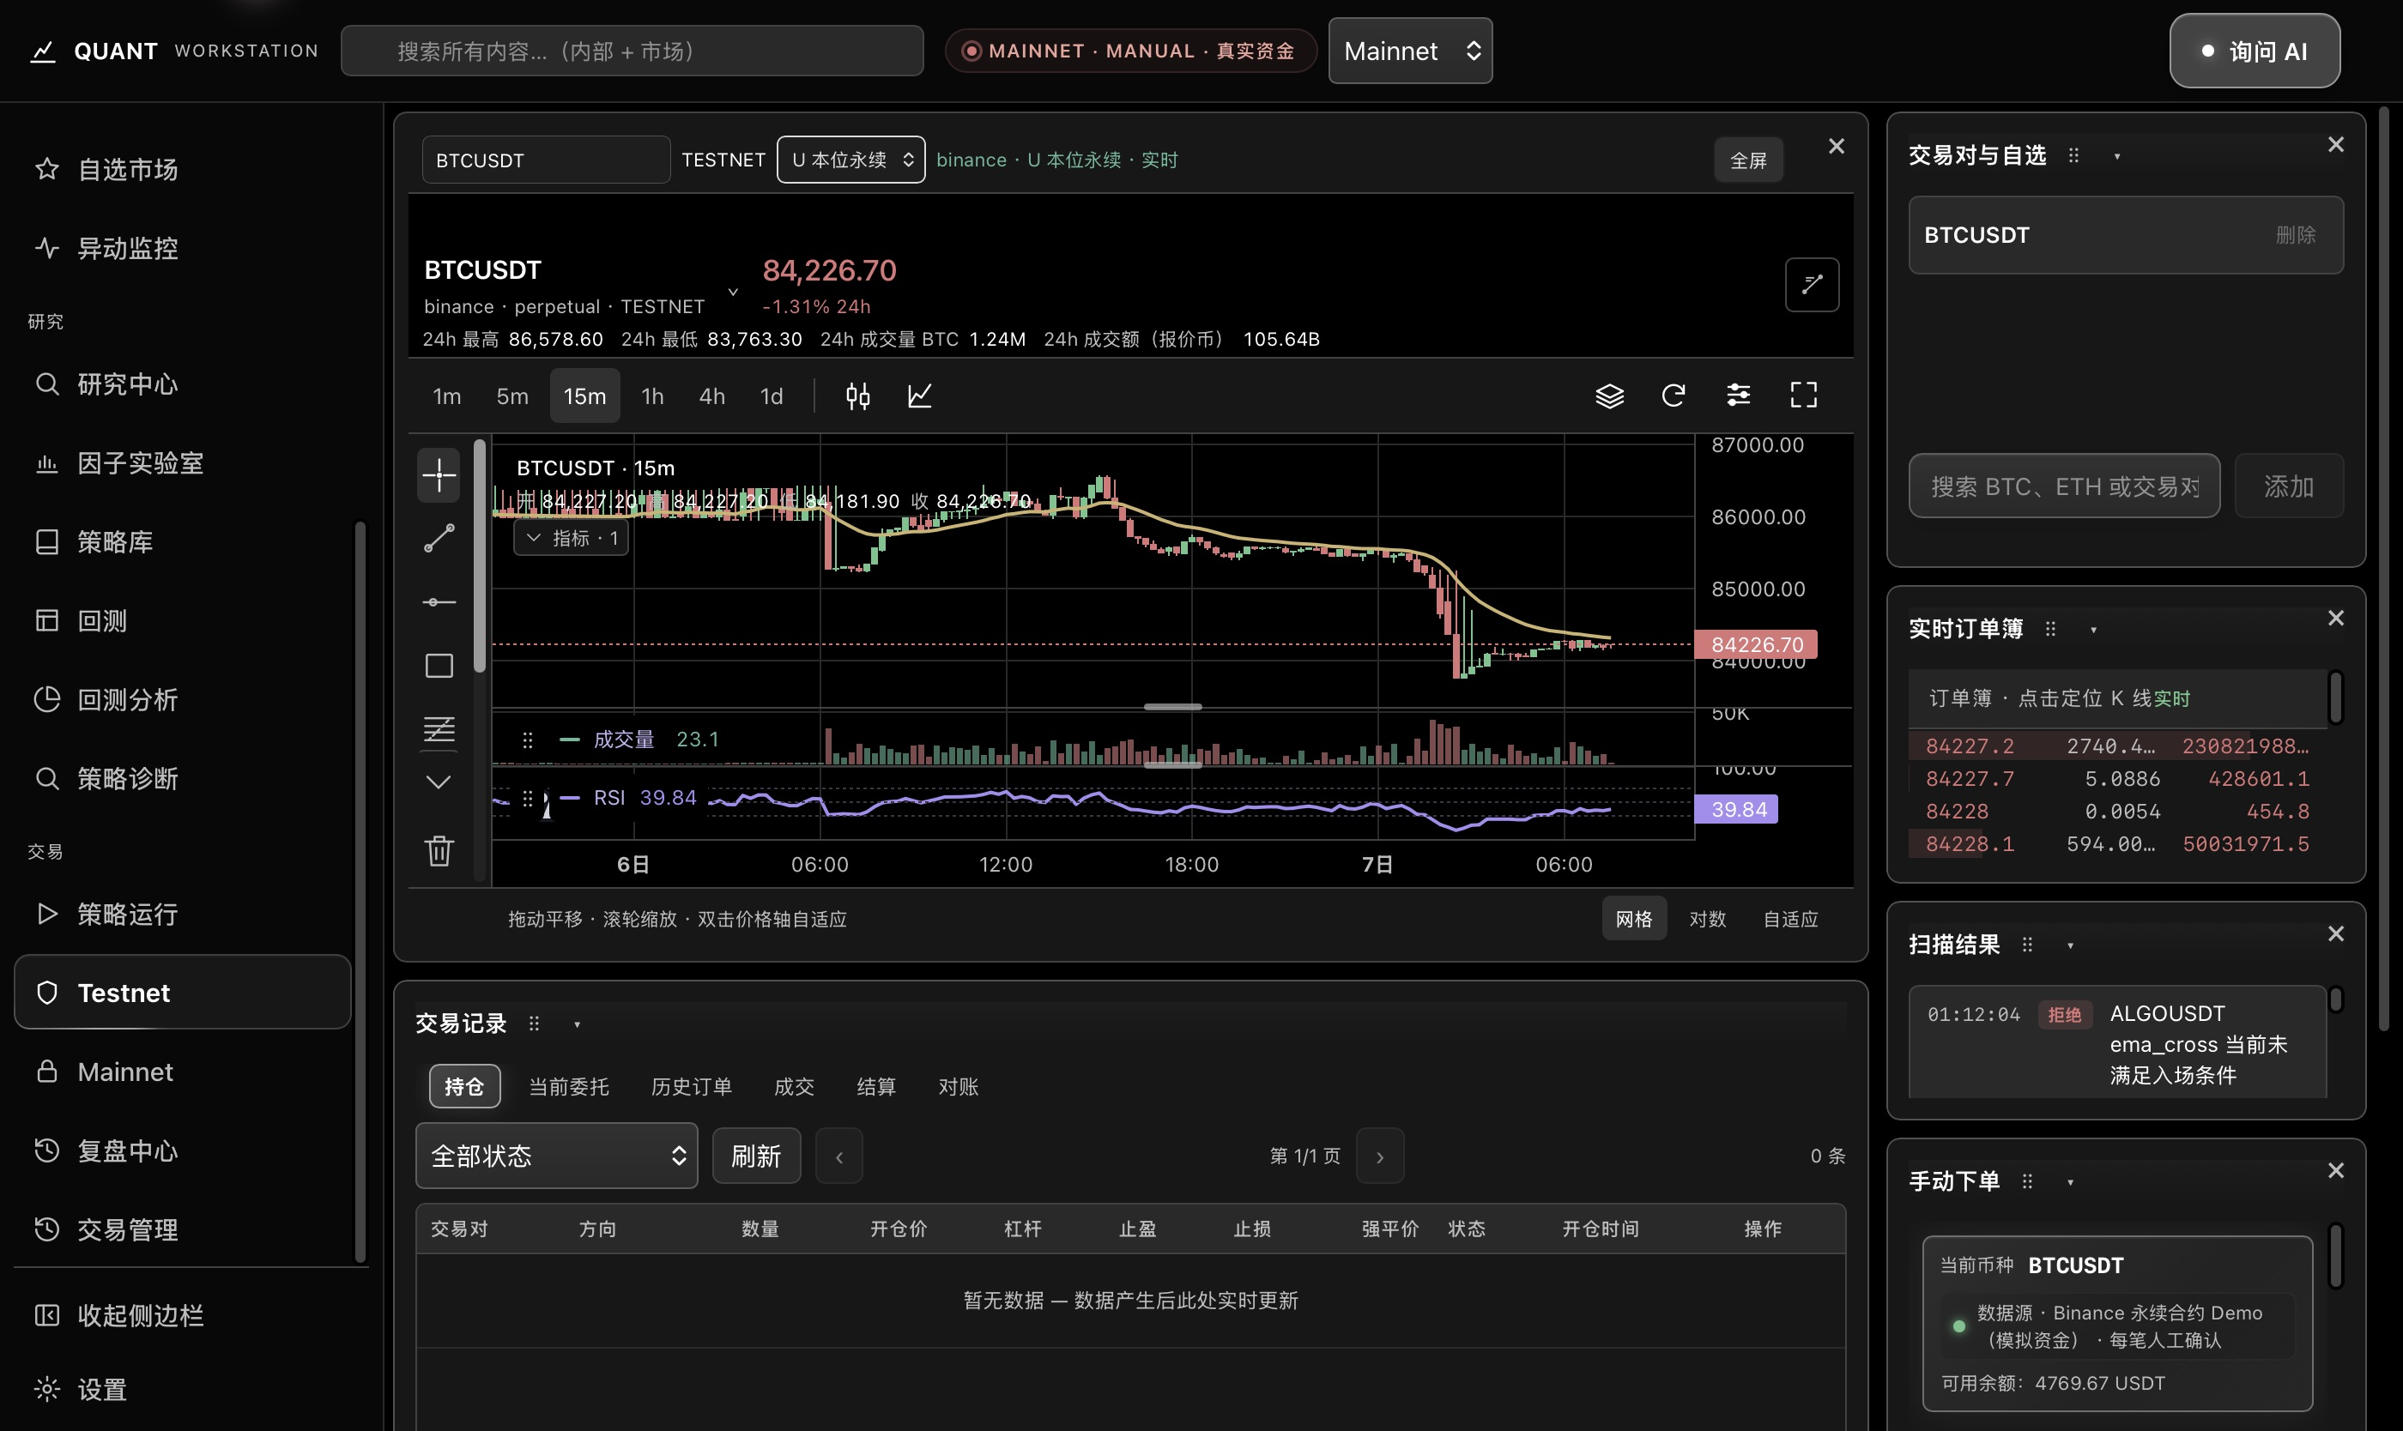Expand the BTCUSDT symbol chevron
The width and height of the screenshot is (2403, 1431).
[733, 291]
